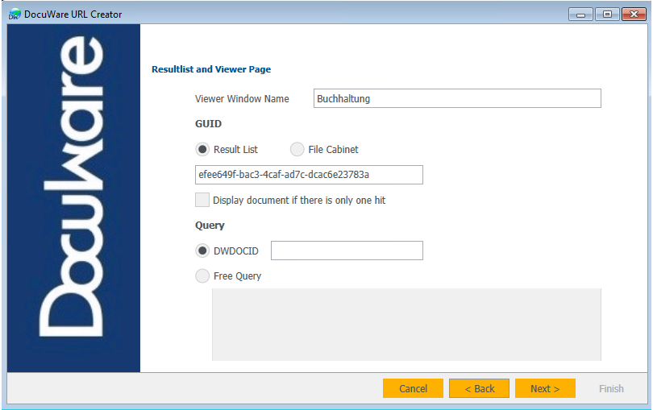
Task: Proceed with the Next button
Action: point(545,388)
